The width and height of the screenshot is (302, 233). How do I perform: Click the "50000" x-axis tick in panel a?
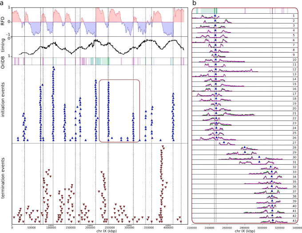point(32,228)
